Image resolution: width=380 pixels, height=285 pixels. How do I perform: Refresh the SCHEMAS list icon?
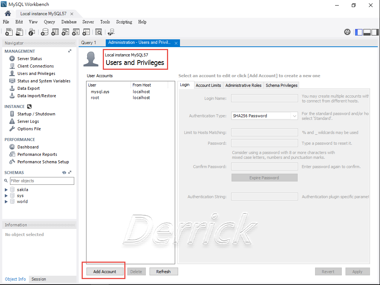[x=64, y=173]
